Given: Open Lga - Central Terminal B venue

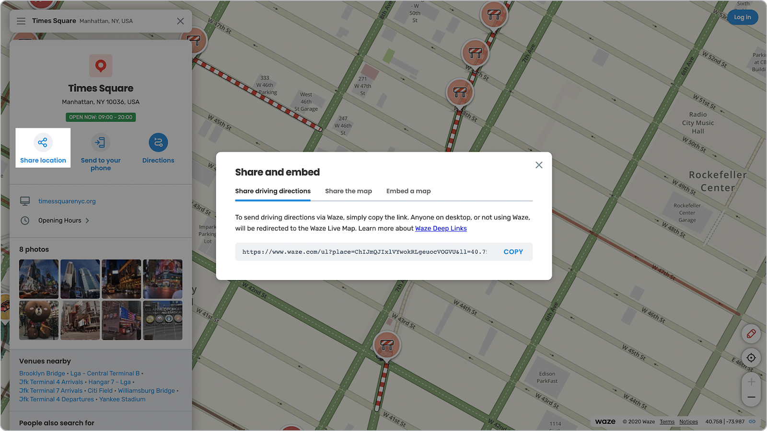Looking at the screenshot, I should pyautogui.click(x=105, y=374).
